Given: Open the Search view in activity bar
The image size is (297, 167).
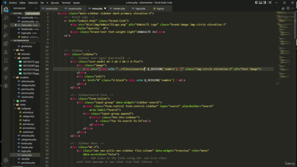Looking at the screenshot, I should click(6, 18).
